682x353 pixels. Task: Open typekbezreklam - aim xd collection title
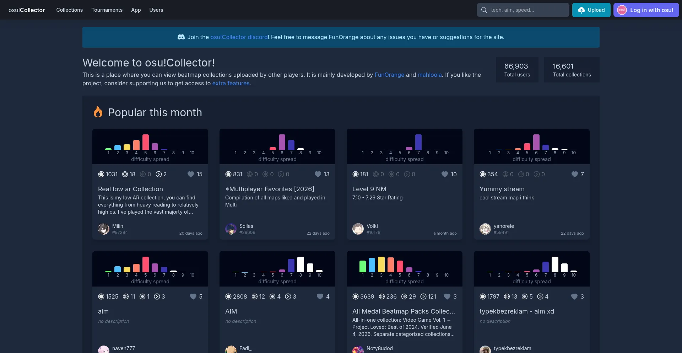(517, 311)
